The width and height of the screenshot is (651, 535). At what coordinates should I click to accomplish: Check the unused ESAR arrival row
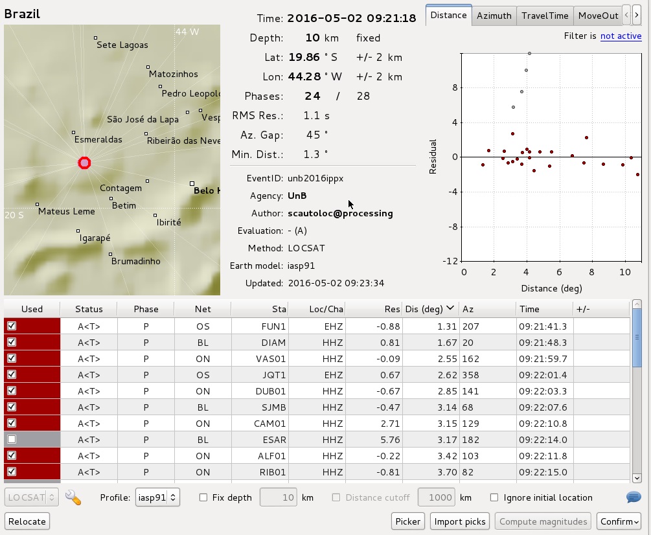coord(12,440)
